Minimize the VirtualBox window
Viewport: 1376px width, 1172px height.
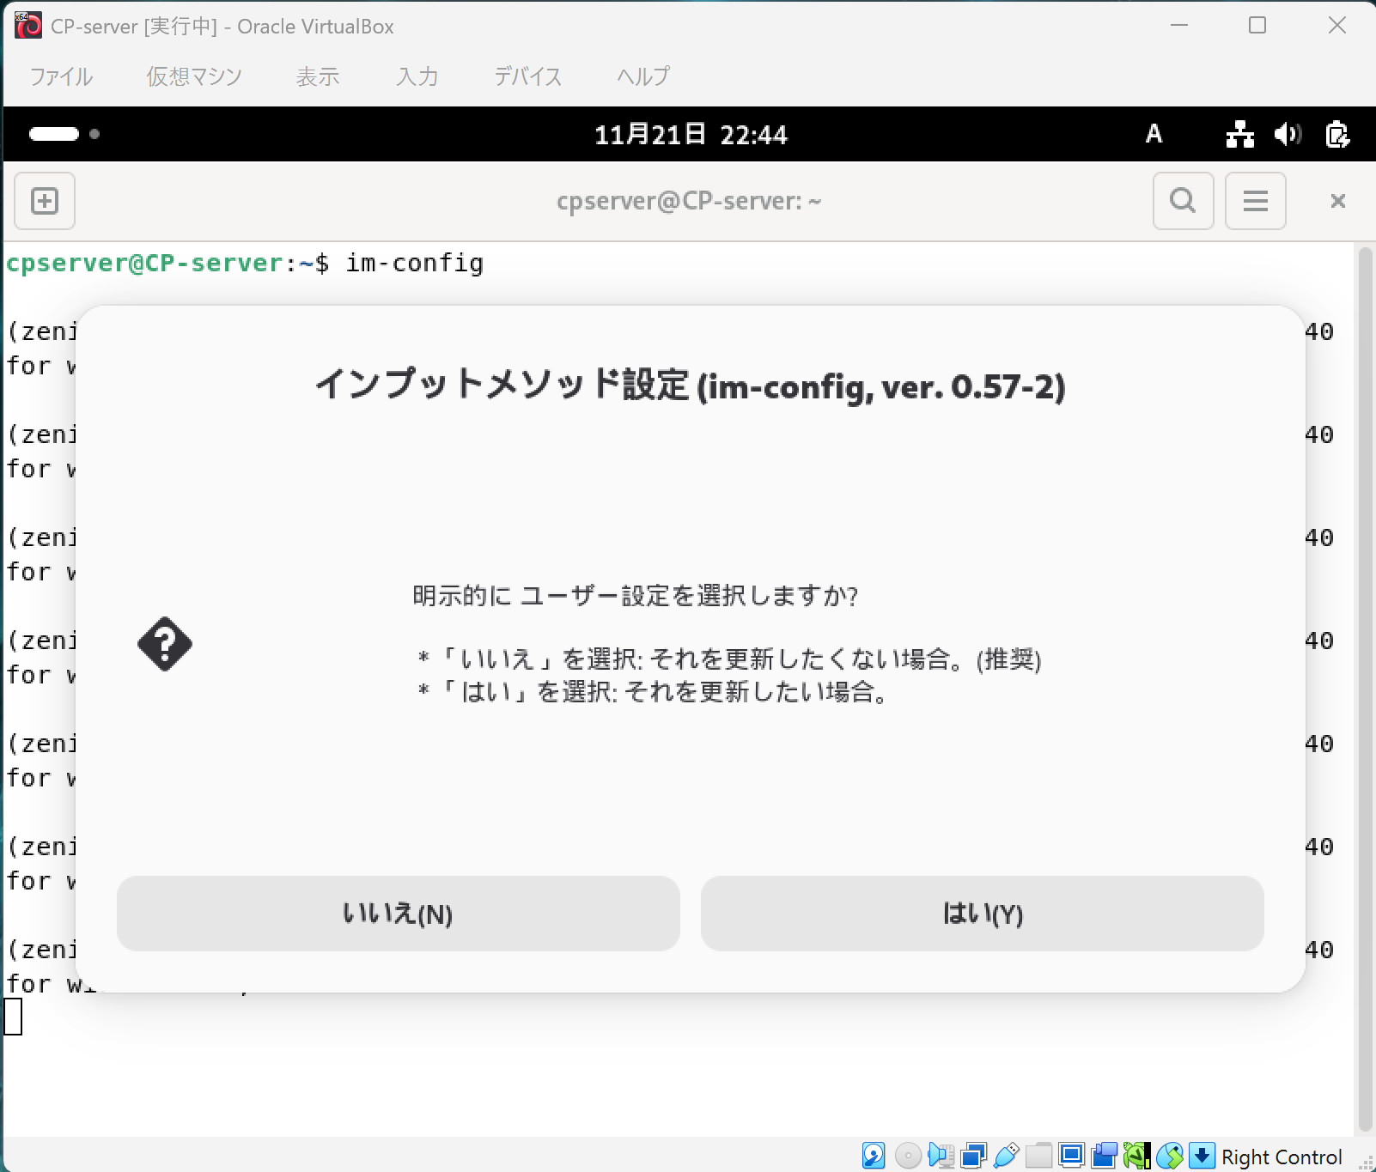1179,26
